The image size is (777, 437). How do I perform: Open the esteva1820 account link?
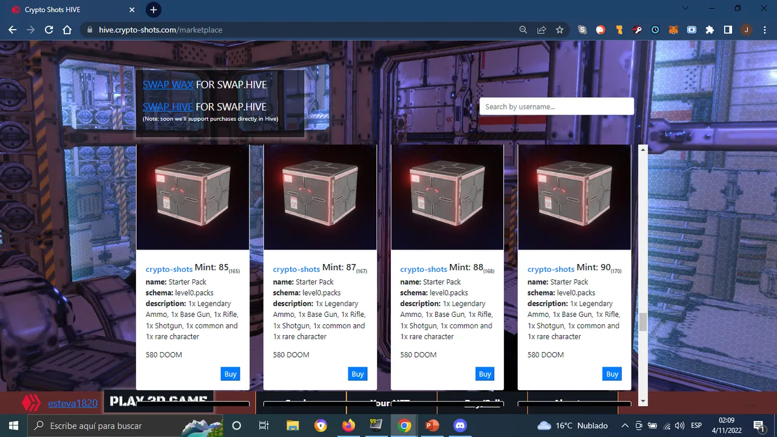coord(73,403)
